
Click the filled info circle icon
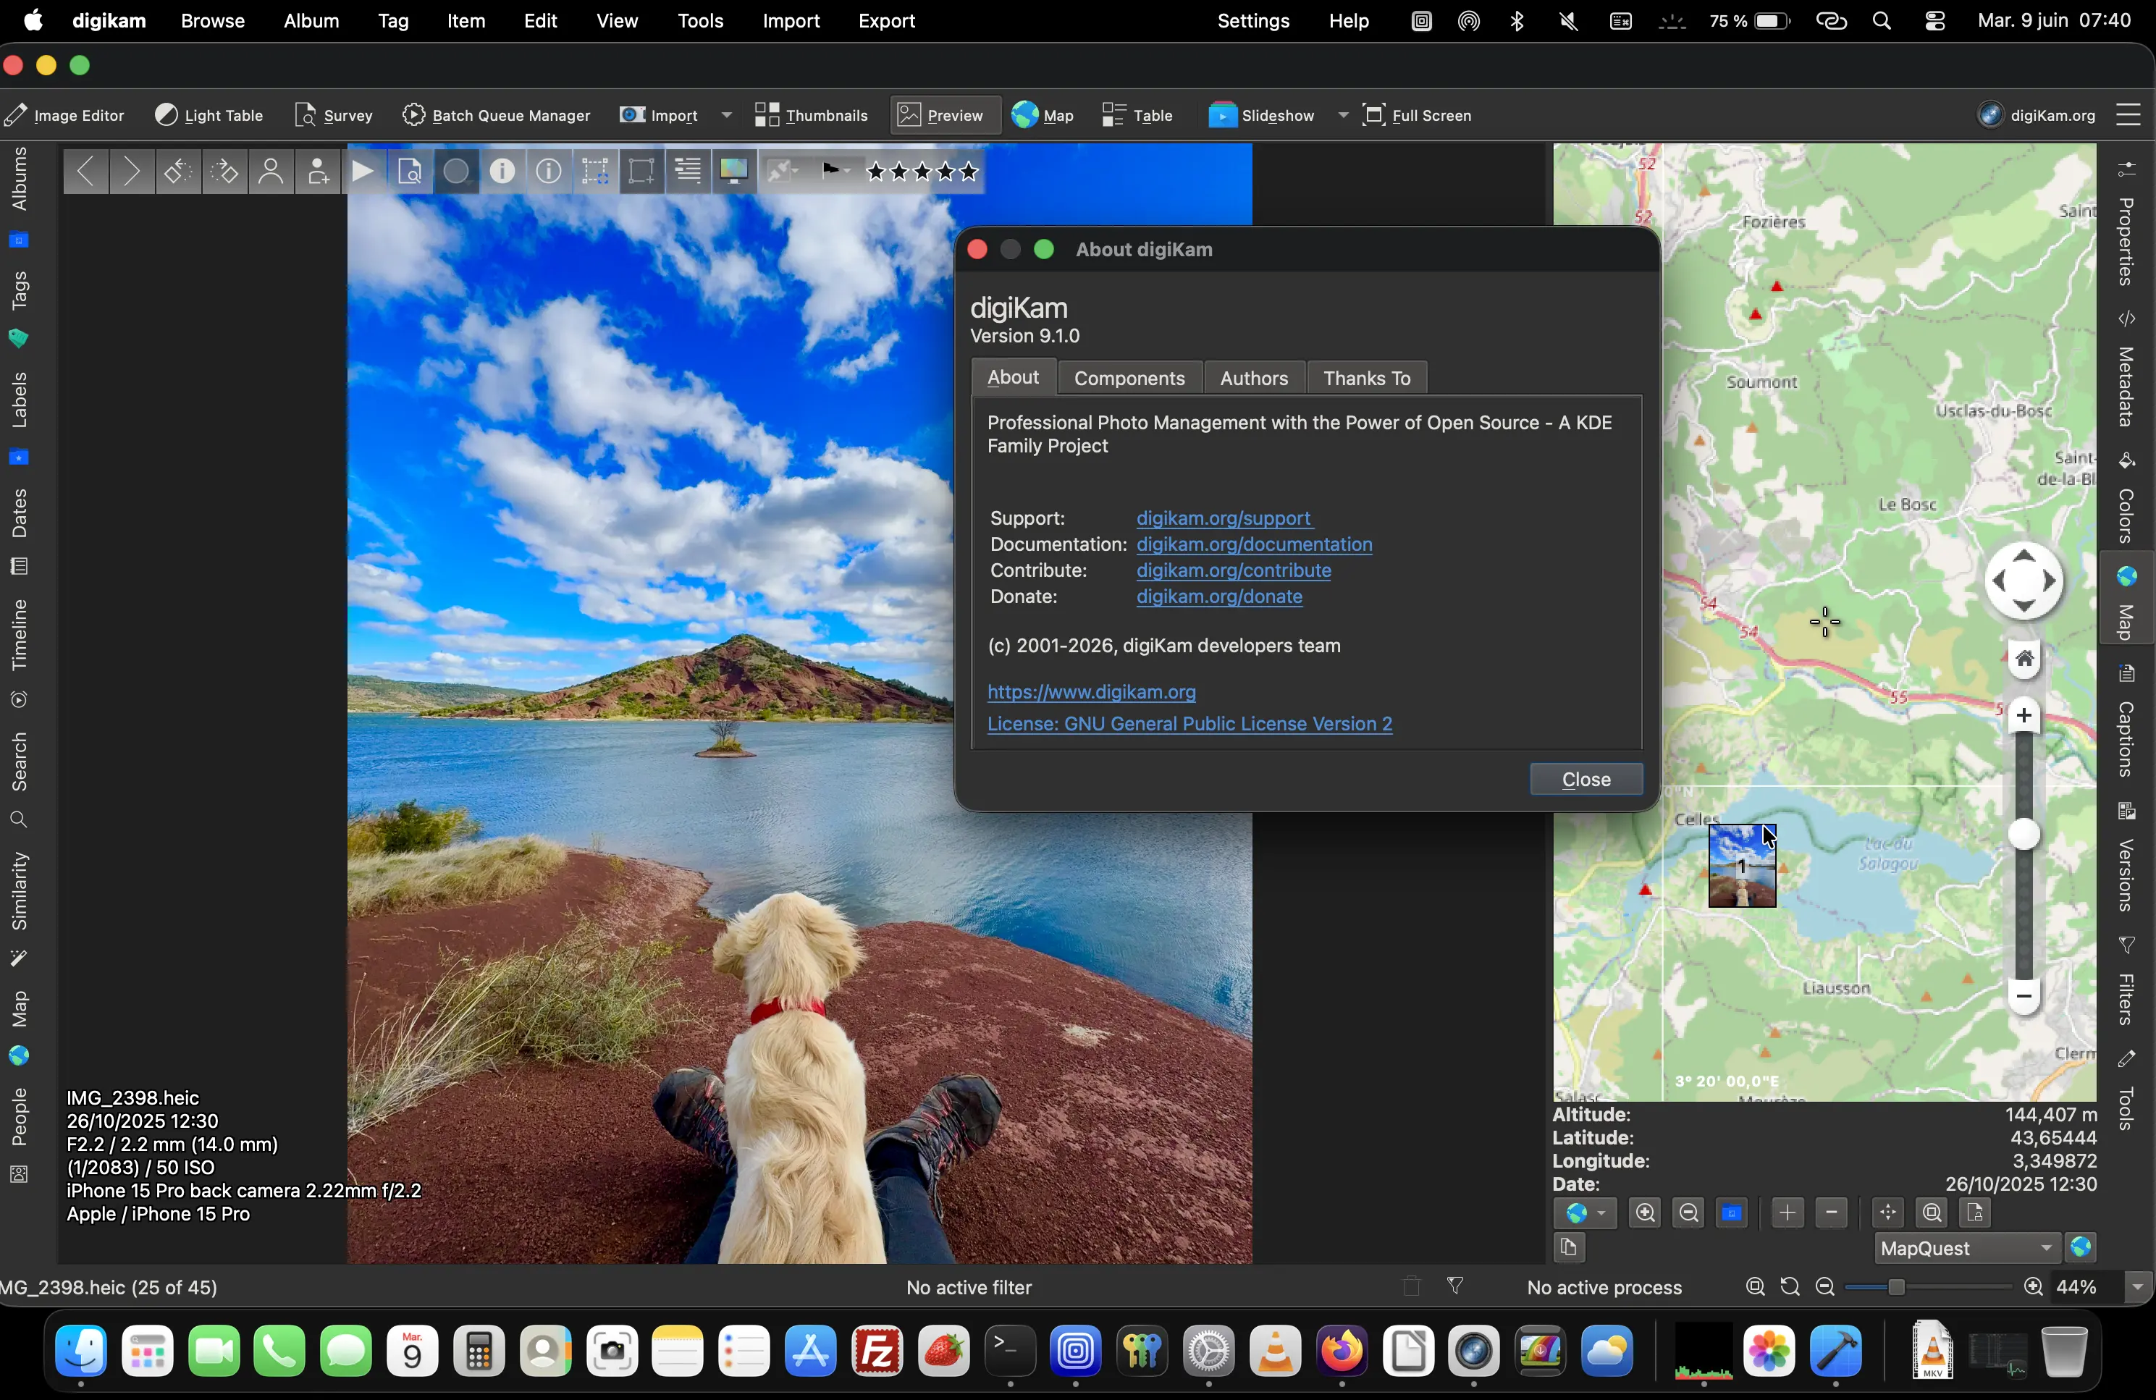(x=502, y=171)
